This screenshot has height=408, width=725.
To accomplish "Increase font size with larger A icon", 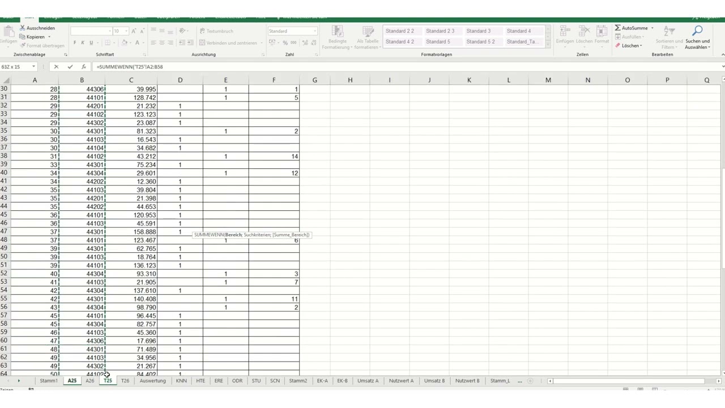I will pos(135,31).
